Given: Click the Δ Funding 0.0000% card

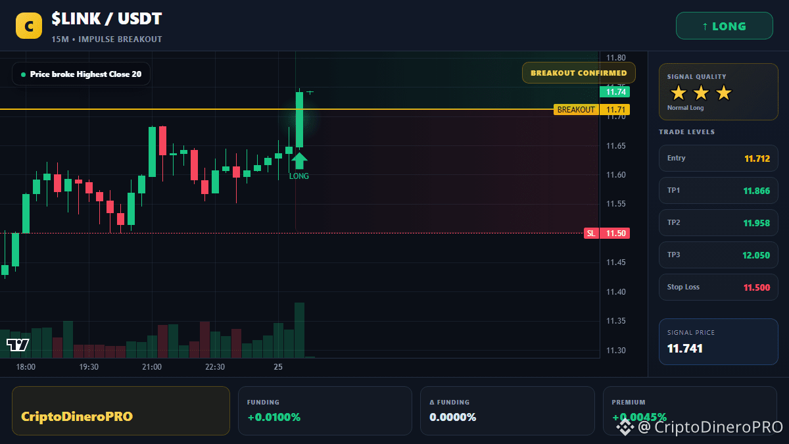Looking at the screenshot, I should click(x=507, y=410).
